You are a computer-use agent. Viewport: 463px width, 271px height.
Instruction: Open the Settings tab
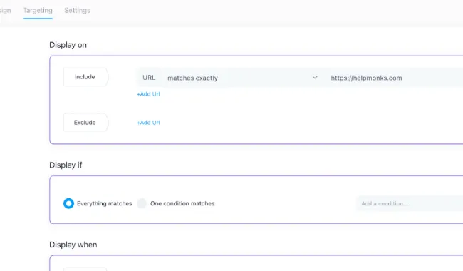[78, 11]
